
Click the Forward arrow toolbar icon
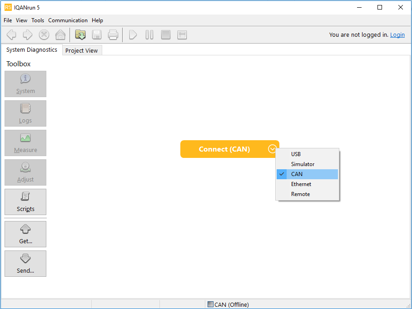click(x=28, y=34)
